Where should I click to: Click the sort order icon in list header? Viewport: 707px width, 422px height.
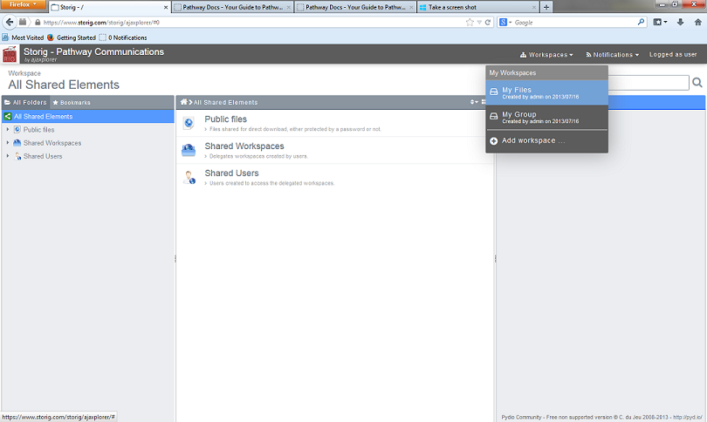pos(474,103)
